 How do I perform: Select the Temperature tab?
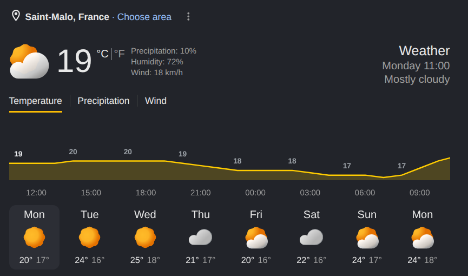(x=36, y=101)
